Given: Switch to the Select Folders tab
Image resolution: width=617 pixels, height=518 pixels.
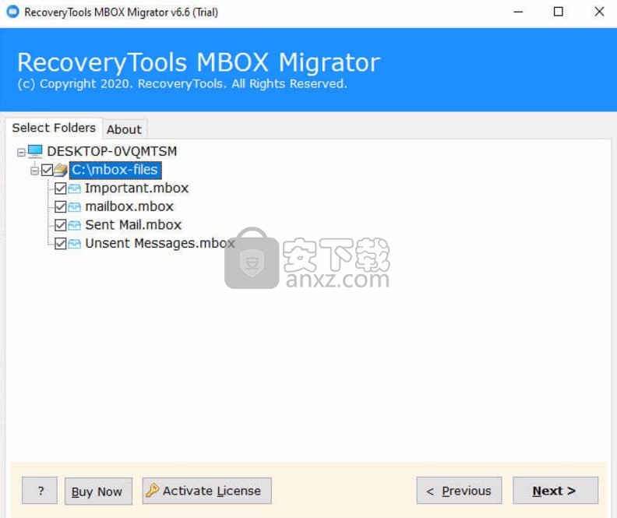Looking at the screenshot, I should tap(54, 128).
